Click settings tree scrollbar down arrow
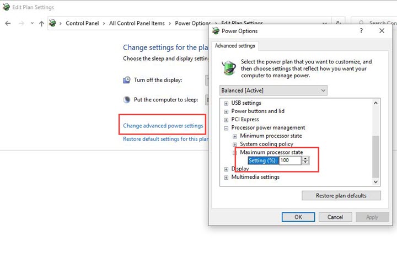397x257 pixels. (375, 182)
